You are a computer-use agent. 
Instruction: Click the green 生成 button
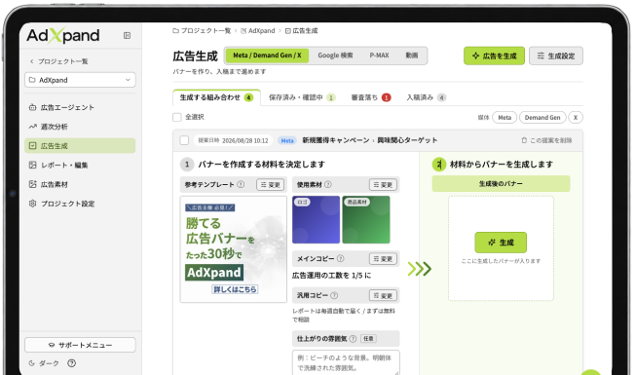(x=501, y=243)
